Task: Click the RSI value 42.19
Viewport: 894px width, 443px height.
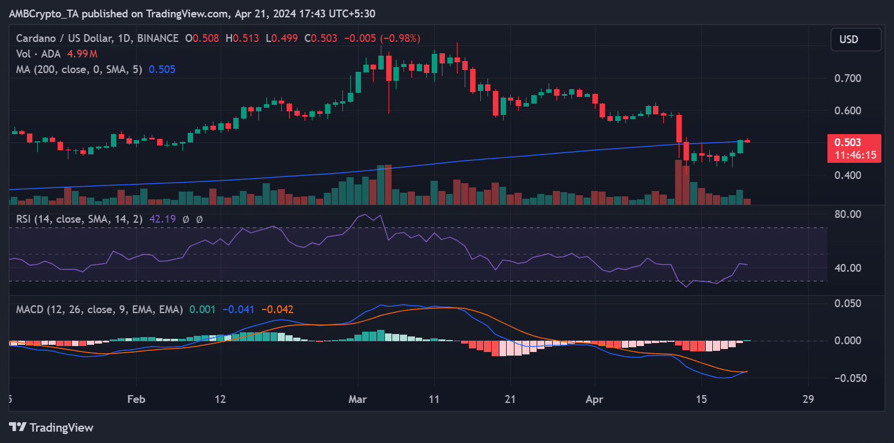Action: click(162, 219)
